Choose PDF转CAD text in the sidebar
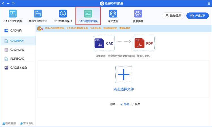The image size is (212, 127). tap(17, 59)
